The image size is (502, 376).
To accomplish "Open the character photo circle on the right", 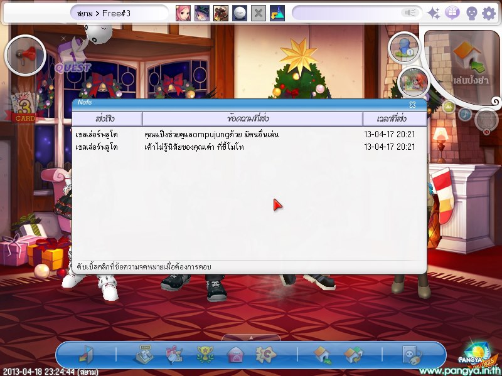I will [414, 82].
